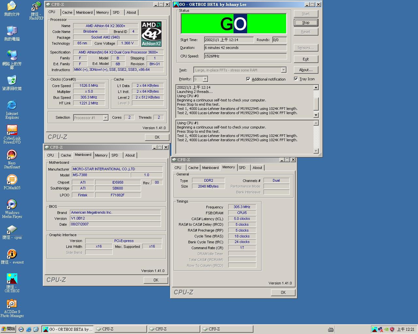
Task: Click the Internet Explorer quick launch icon
Action: pyautogui.click(x=29, y=329)
